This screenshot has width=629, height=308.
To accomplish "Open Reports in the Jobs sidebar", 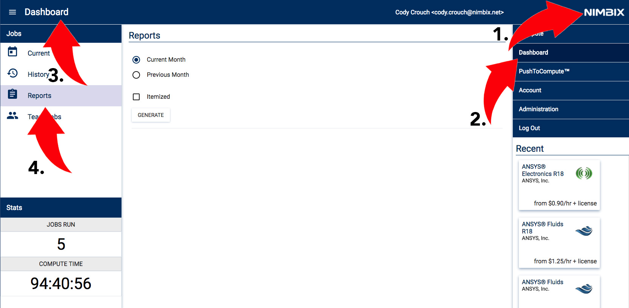I will coord(61,96).
